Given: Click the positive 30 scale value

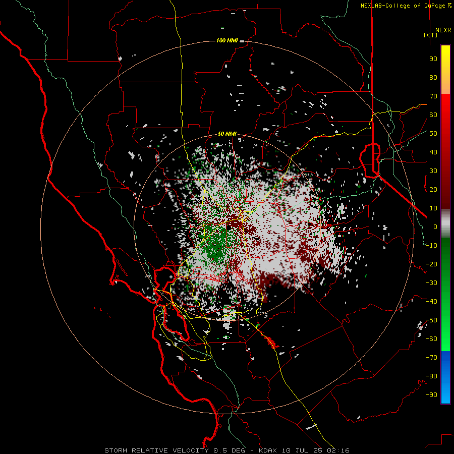Looking at the screenshot, I should pos(433,171).
